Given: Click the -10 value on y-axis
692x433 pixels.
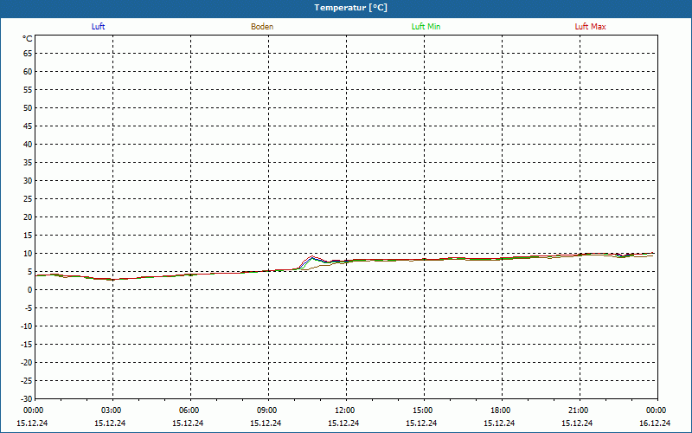Looking at the screenshot, I should point(27,326).
